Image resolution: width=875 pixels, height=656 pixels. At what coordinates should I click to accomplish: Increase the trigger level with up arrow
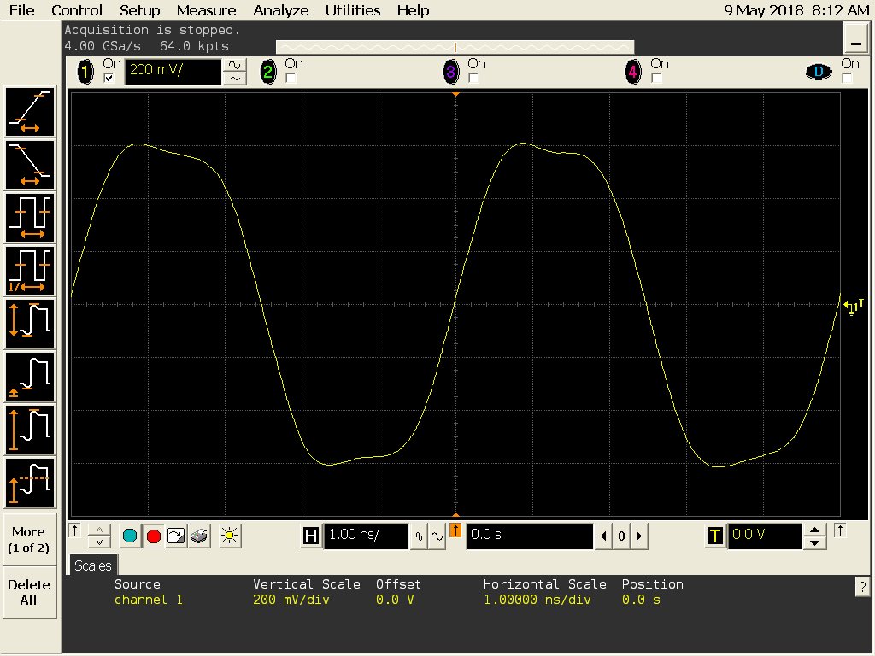[814, 530]
